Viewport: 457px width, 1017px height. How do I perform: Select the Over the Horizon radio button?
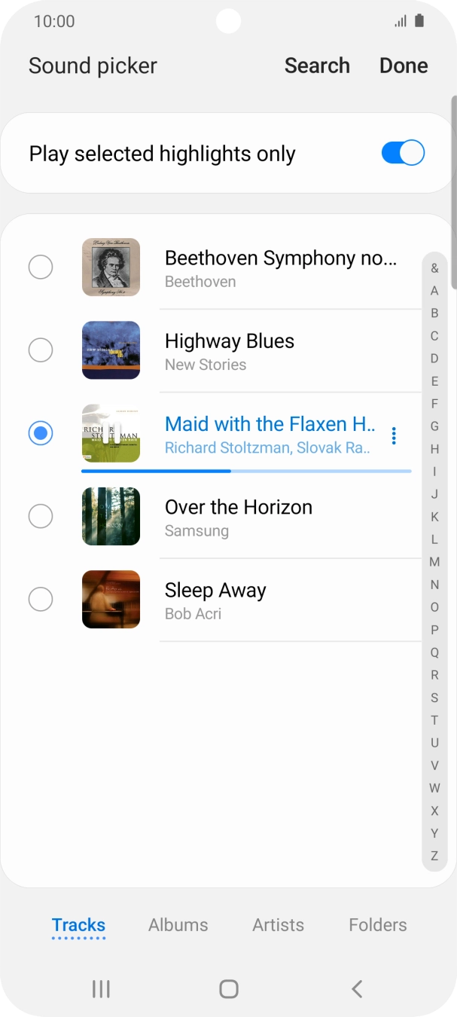click(41, 516)
